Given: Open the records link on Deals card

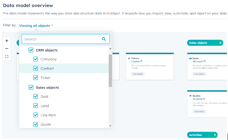Looking at the screenshot, I should tap(198, 61).
